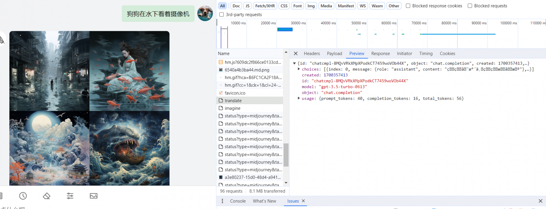Open the sliders settings icon

point(70,196)
